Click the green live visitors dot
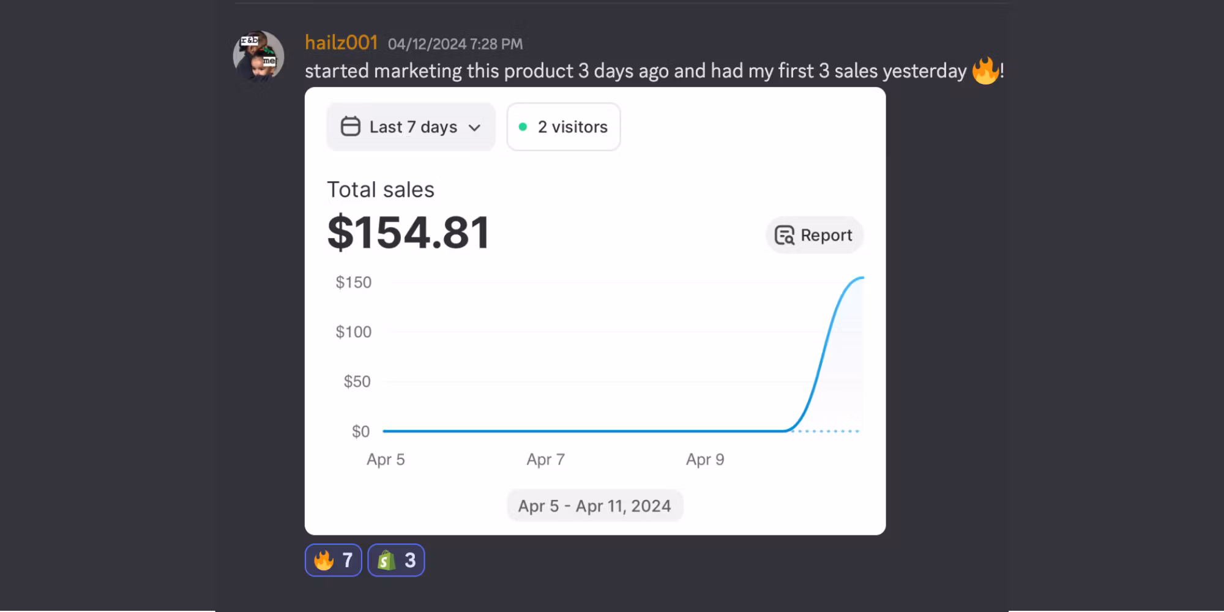 tap(523, 127)
